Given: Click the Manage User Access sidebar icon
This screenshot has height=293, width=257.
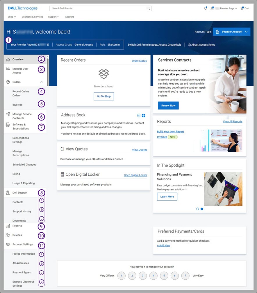Looking at the screenshot, I should point(8,69).
